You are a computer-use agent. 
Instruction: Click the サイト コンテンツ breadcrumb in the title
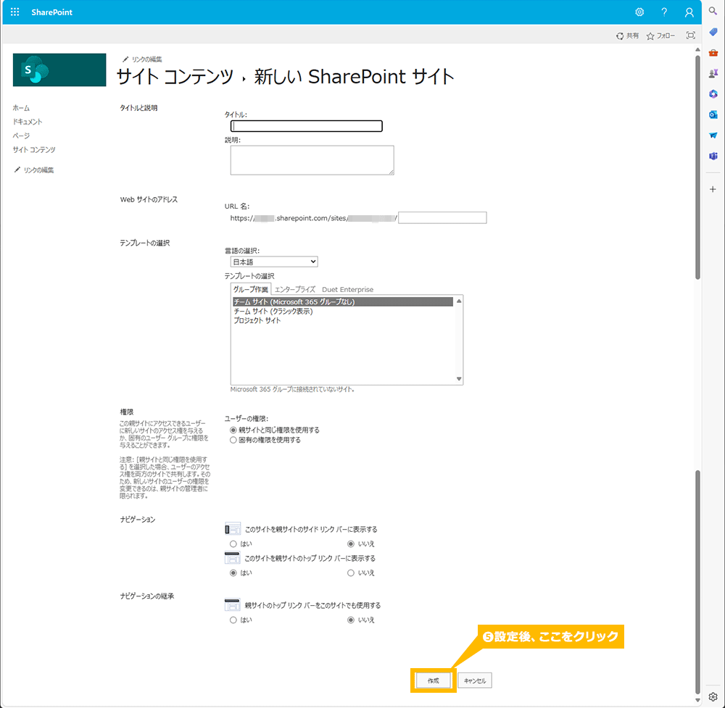tap(175, 77)
